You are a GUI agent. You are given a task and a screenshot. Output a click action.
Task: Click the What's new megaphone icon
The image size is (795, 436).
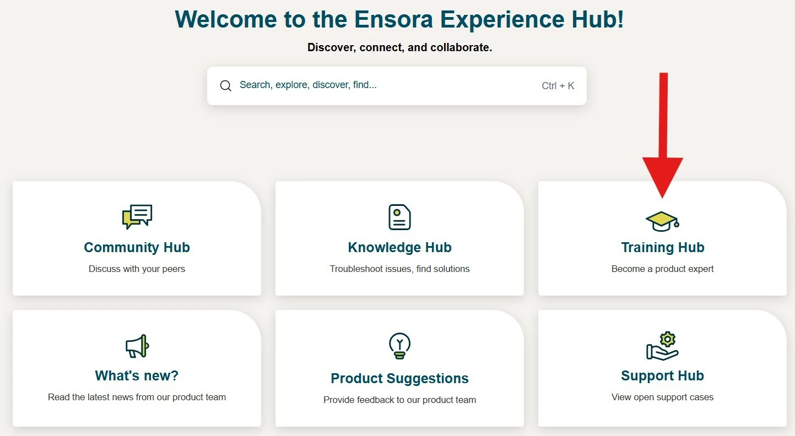pos(137,346)
